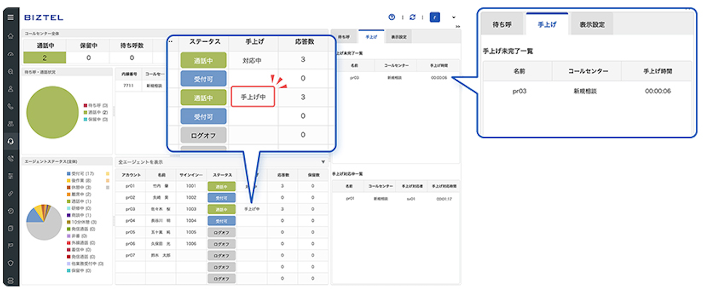
Task: Click the 保留数 column header in the agent table
Action: [x=313, y=175]
